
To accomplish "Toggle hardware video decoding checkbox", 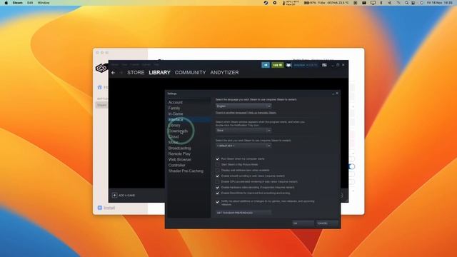I will click(x=217, y=187).
